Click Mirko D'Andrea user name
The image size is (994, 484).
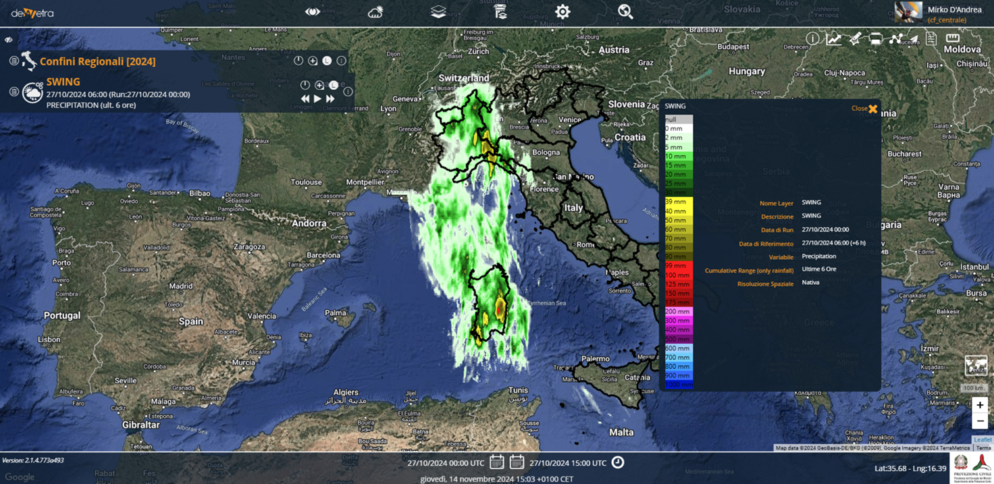956,9
